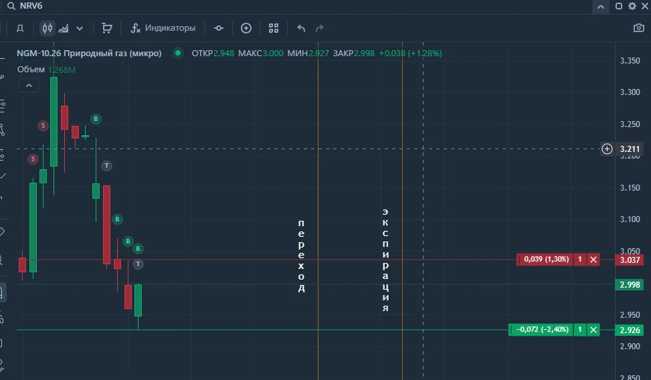This screenshot has height=380, width=651.
Task: Click the circled plus toolbar icon
Action: coord(246,28)
